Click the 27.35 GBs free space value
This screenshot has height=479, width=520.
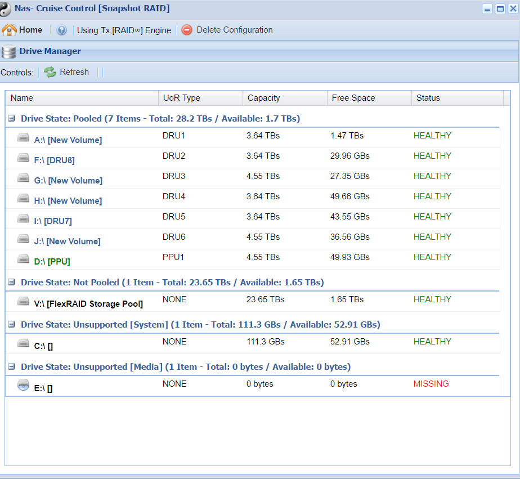coord(350,176)
